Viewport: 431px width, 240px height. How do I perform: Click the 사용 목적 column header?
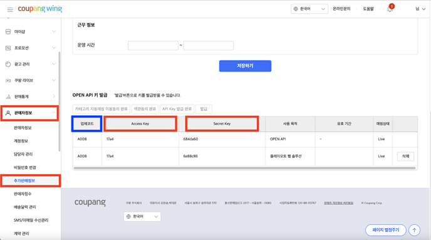290,123
